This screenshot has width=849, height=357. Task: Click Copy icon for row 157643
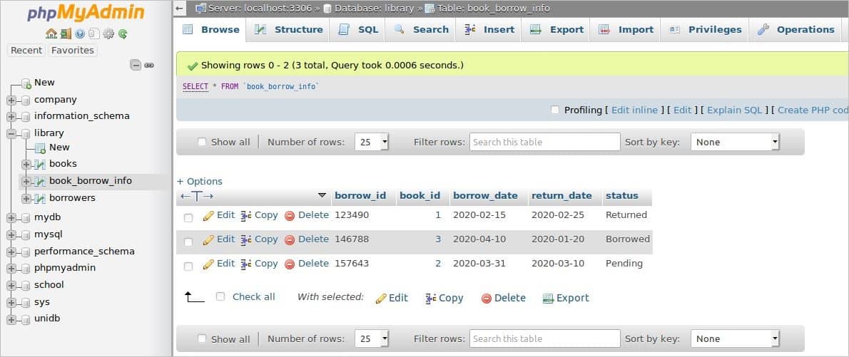246,264
